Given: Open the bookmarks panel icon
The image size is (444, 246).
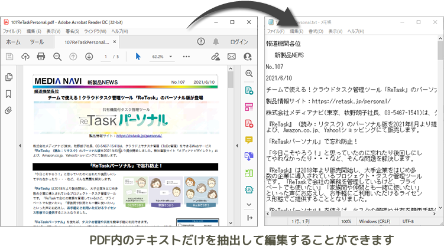Looking at the screenshot, I should [8, 94].
